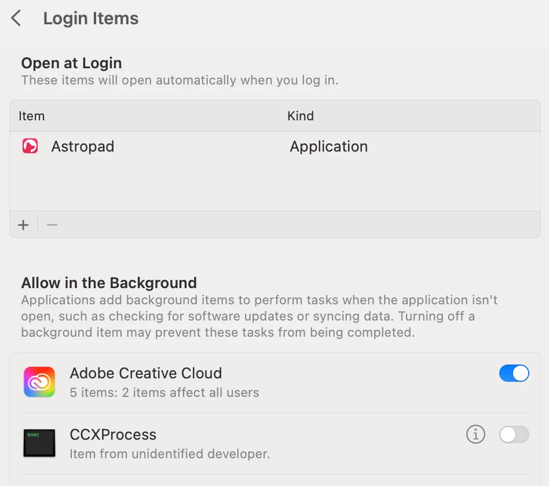This screenshot has height=486, width=549.
Task: Click the Adobe Creative Cloud icon
Action: point(39,382)
